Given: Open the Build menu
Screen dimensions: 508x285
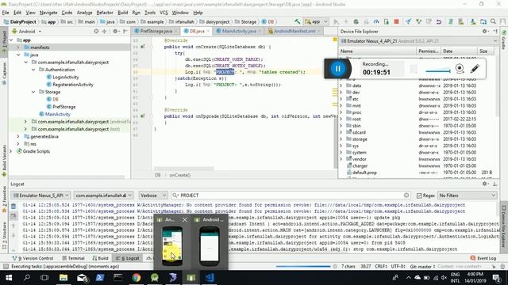Looking at the screenshot, I should [122, 13].
